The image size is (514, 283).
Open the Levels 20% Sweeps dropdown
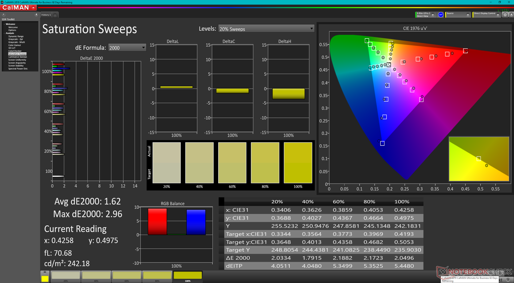(266, 29)
